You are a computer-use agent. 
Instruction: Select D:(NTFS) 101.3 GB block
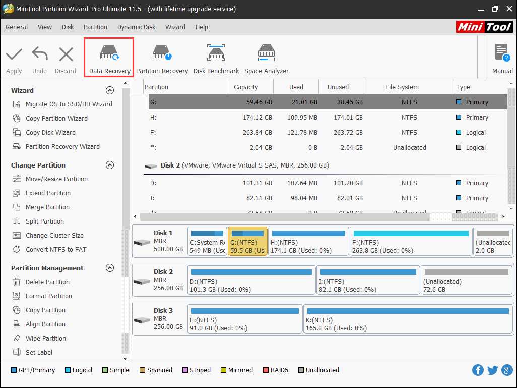251,281
